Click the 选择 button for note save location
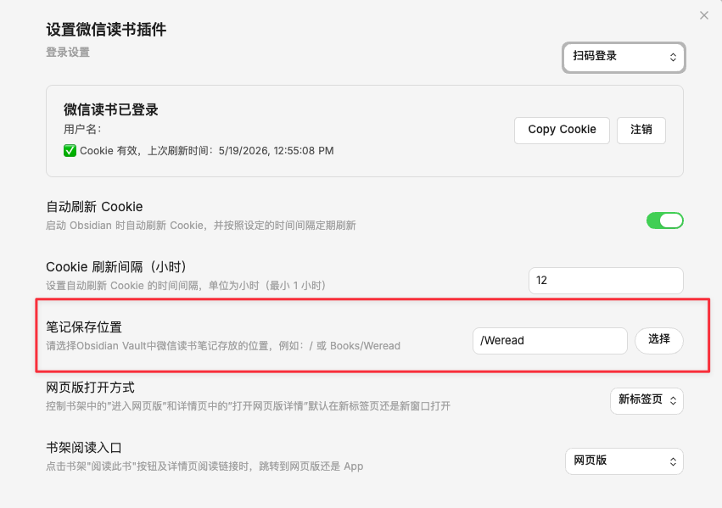This screenshot has width=722, height=508. click(659, 341)
